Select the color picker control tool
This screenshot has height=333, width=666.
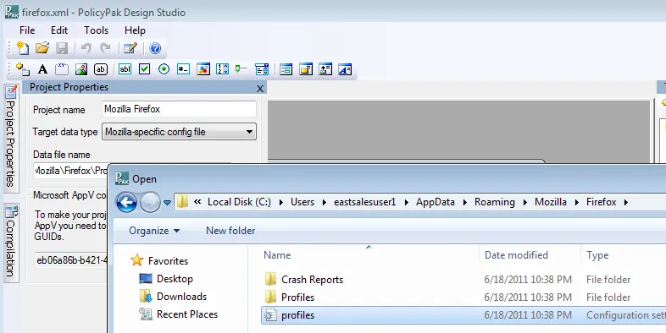[203, 69]
